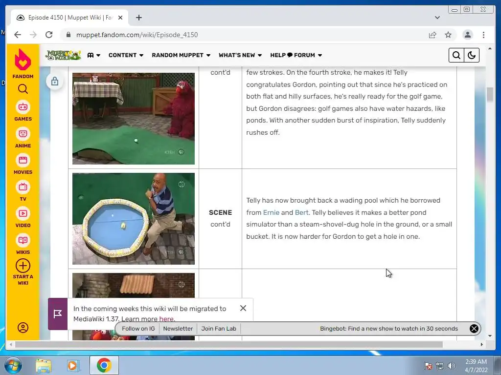Follow the Bert link
The height and width of the screenshot is (375, 501).
(301, 212)
